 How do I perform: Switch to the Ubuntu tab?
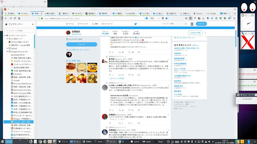[199, 13]
